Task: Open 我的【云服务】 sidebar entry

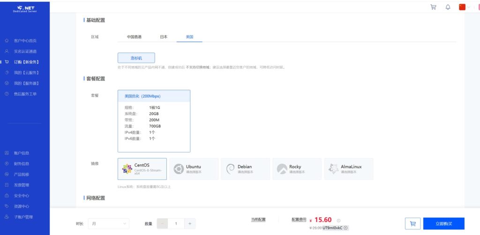Action: tap(26, 73)
